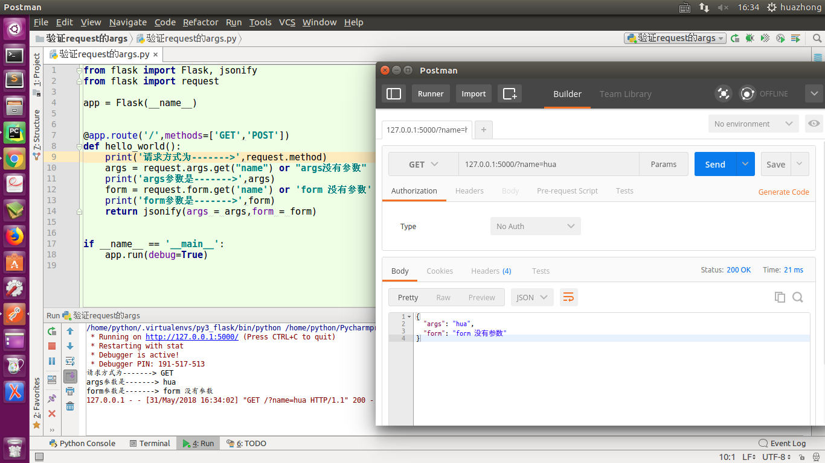Open Postman Interceptor with the satellite icon

pos(724,93)
